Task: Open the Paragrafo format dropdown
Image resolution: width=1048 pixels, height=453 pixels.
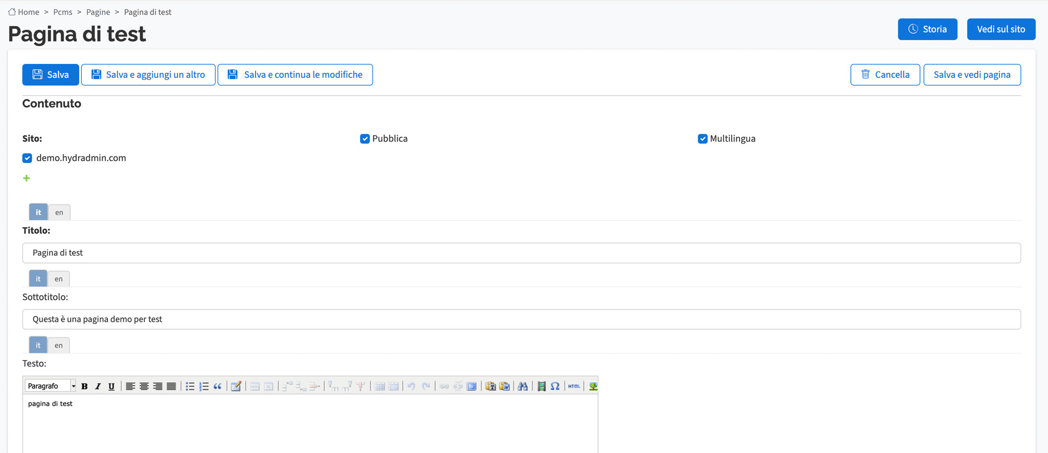Action: [x=51, y=386]
